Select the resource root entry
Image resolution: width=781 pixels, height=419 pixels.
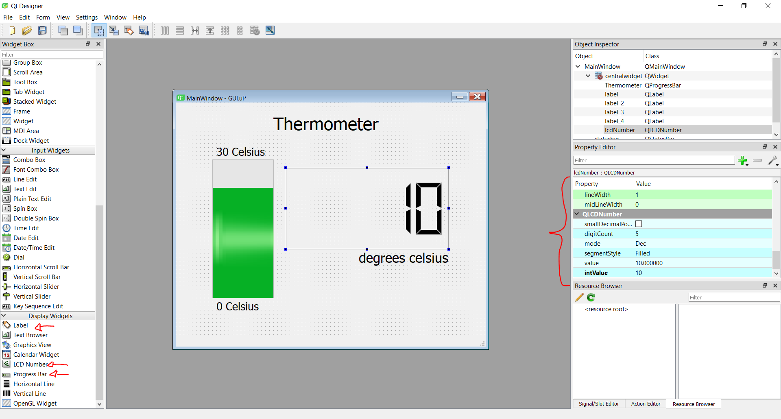(606, 309)
